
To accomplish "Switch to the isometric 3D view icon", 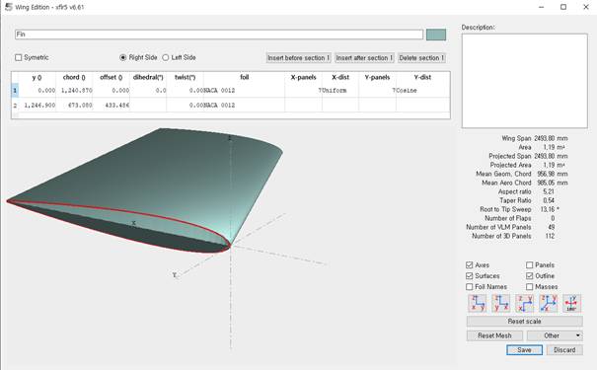I will click(548, 303).
